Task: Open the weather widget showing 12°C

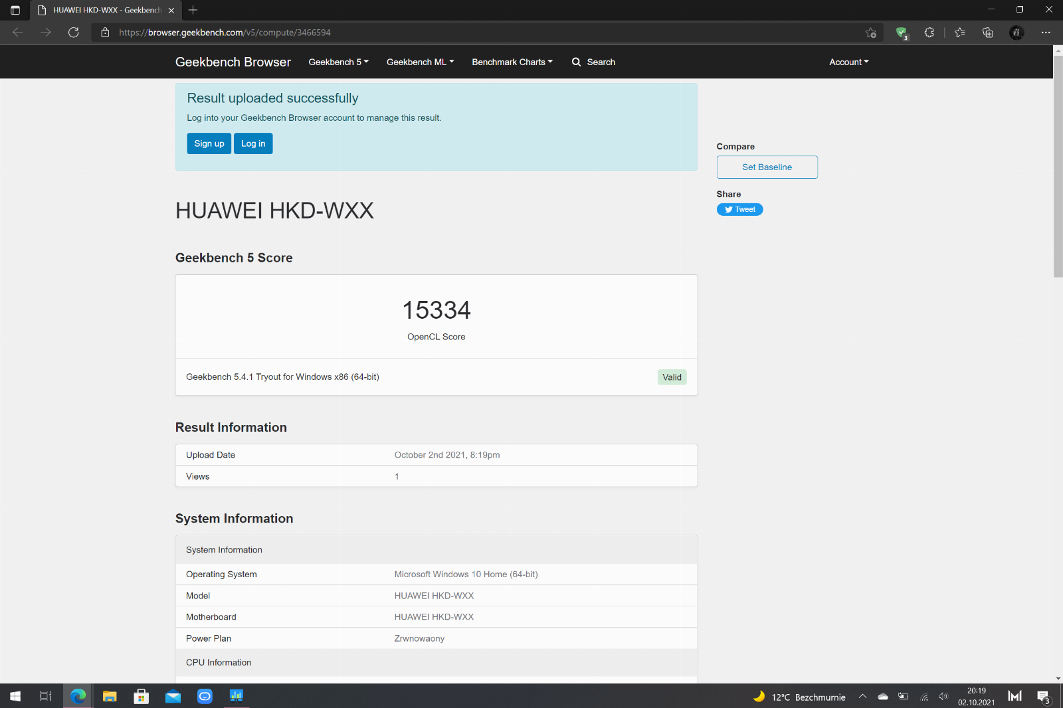Action: pos(799,697)
